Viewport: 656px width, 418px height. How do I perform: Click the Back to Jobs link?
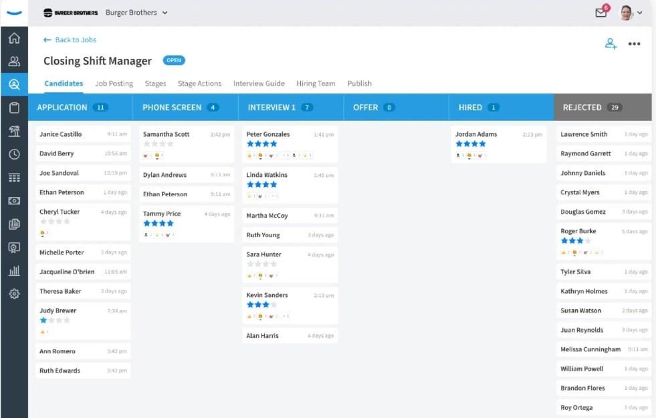pyautogui.click(x=70, y=40)
